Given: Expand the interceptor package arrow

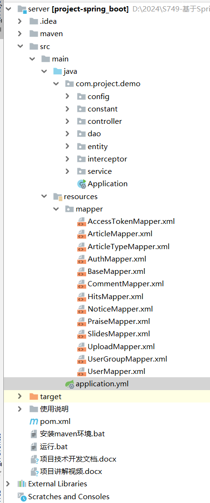Looking at the screenshot, I should tap(67, 159).
